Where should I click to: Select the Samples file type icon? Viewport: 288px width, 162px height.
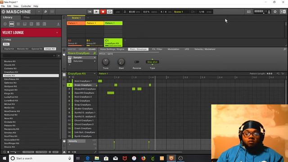click(38, 24)
